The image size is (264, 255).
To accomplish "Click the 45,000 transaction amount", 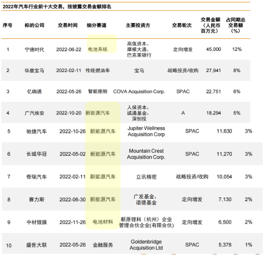I will [x=214, y=49].
